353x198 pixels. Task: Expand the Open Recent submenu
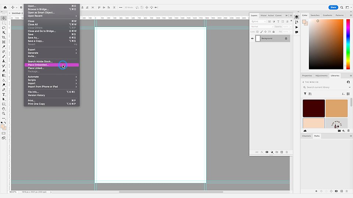tap(52, 16)
